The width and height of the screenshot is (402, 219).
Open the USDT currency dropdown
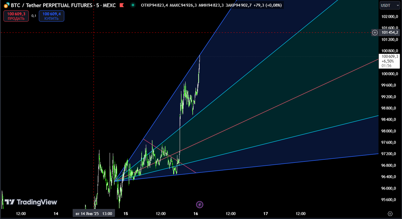tap(390, 5)
